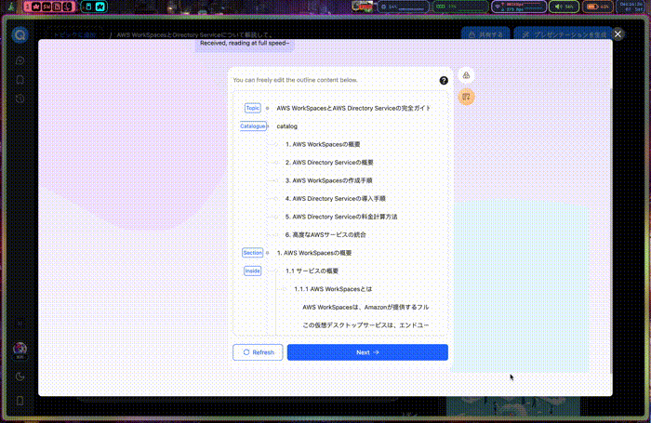Click the user avatar in the sidebar
Viewport: 651px width, 423px height.
click(x=20, y=350)
